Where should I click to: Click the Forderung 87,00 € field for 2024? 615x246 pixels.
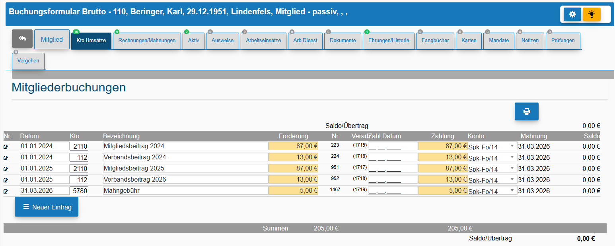point(294,146)
